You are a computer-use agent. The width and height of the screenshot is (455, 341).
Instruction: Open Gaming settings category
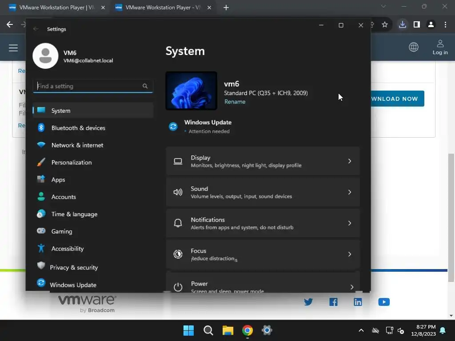click(x=93, y=231)
